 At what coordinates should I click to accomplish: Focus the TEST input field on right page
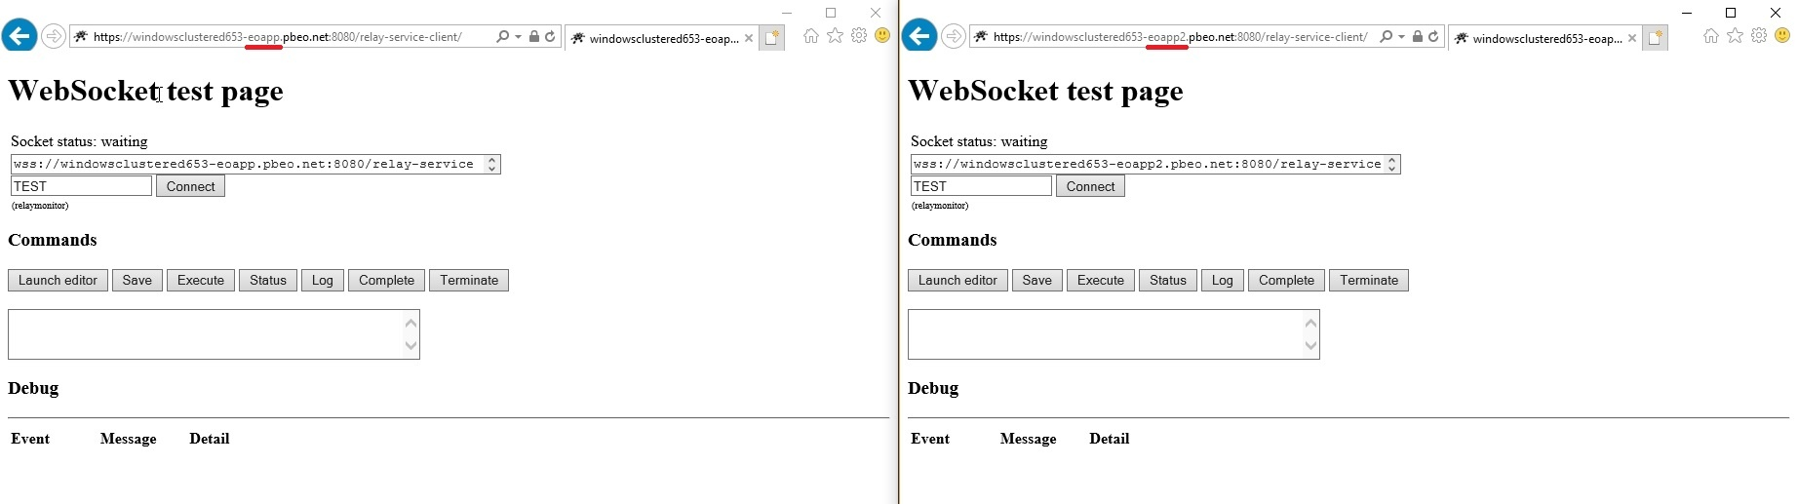tap(980, 186)
